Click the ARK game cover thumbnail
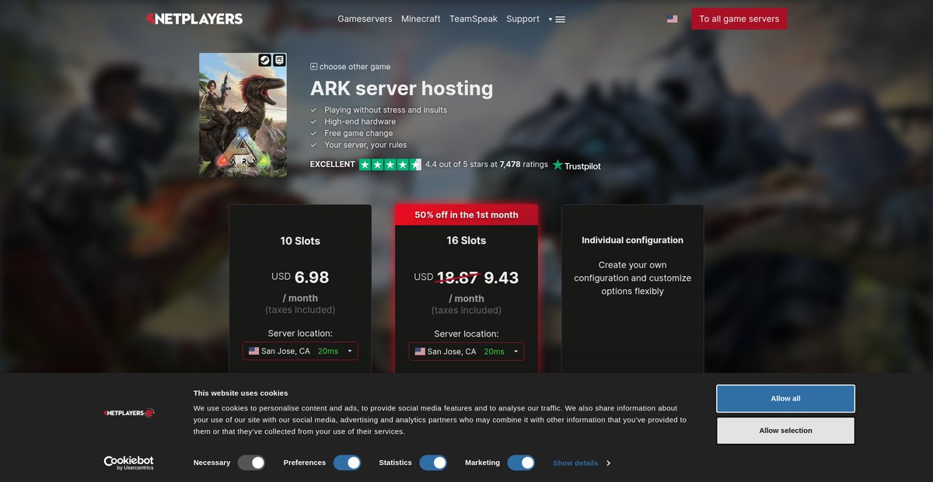The height and width of the screenshot is (482, 933). pyautogui.click(x=243, y=115)
